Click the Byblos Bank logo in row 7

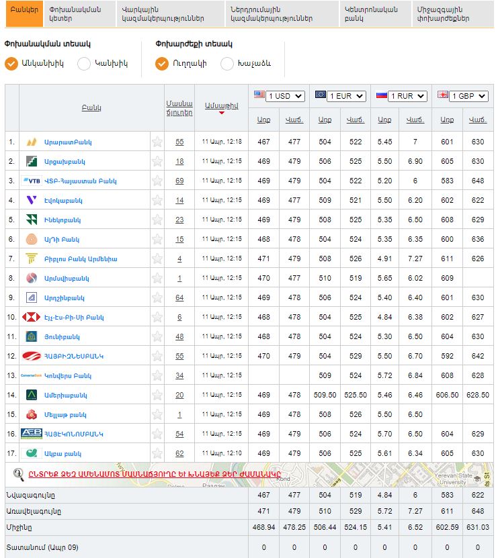(x=32, y=259)
